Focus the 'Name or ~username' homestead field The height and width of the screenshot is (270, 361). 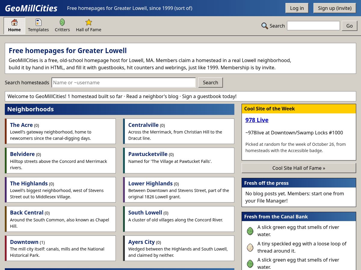pyautogui.click(x=124, y=82)
